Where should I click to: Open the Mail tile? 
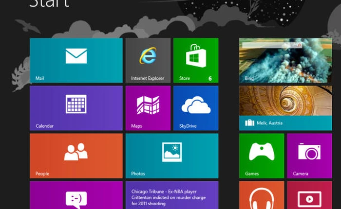(76, 60)
